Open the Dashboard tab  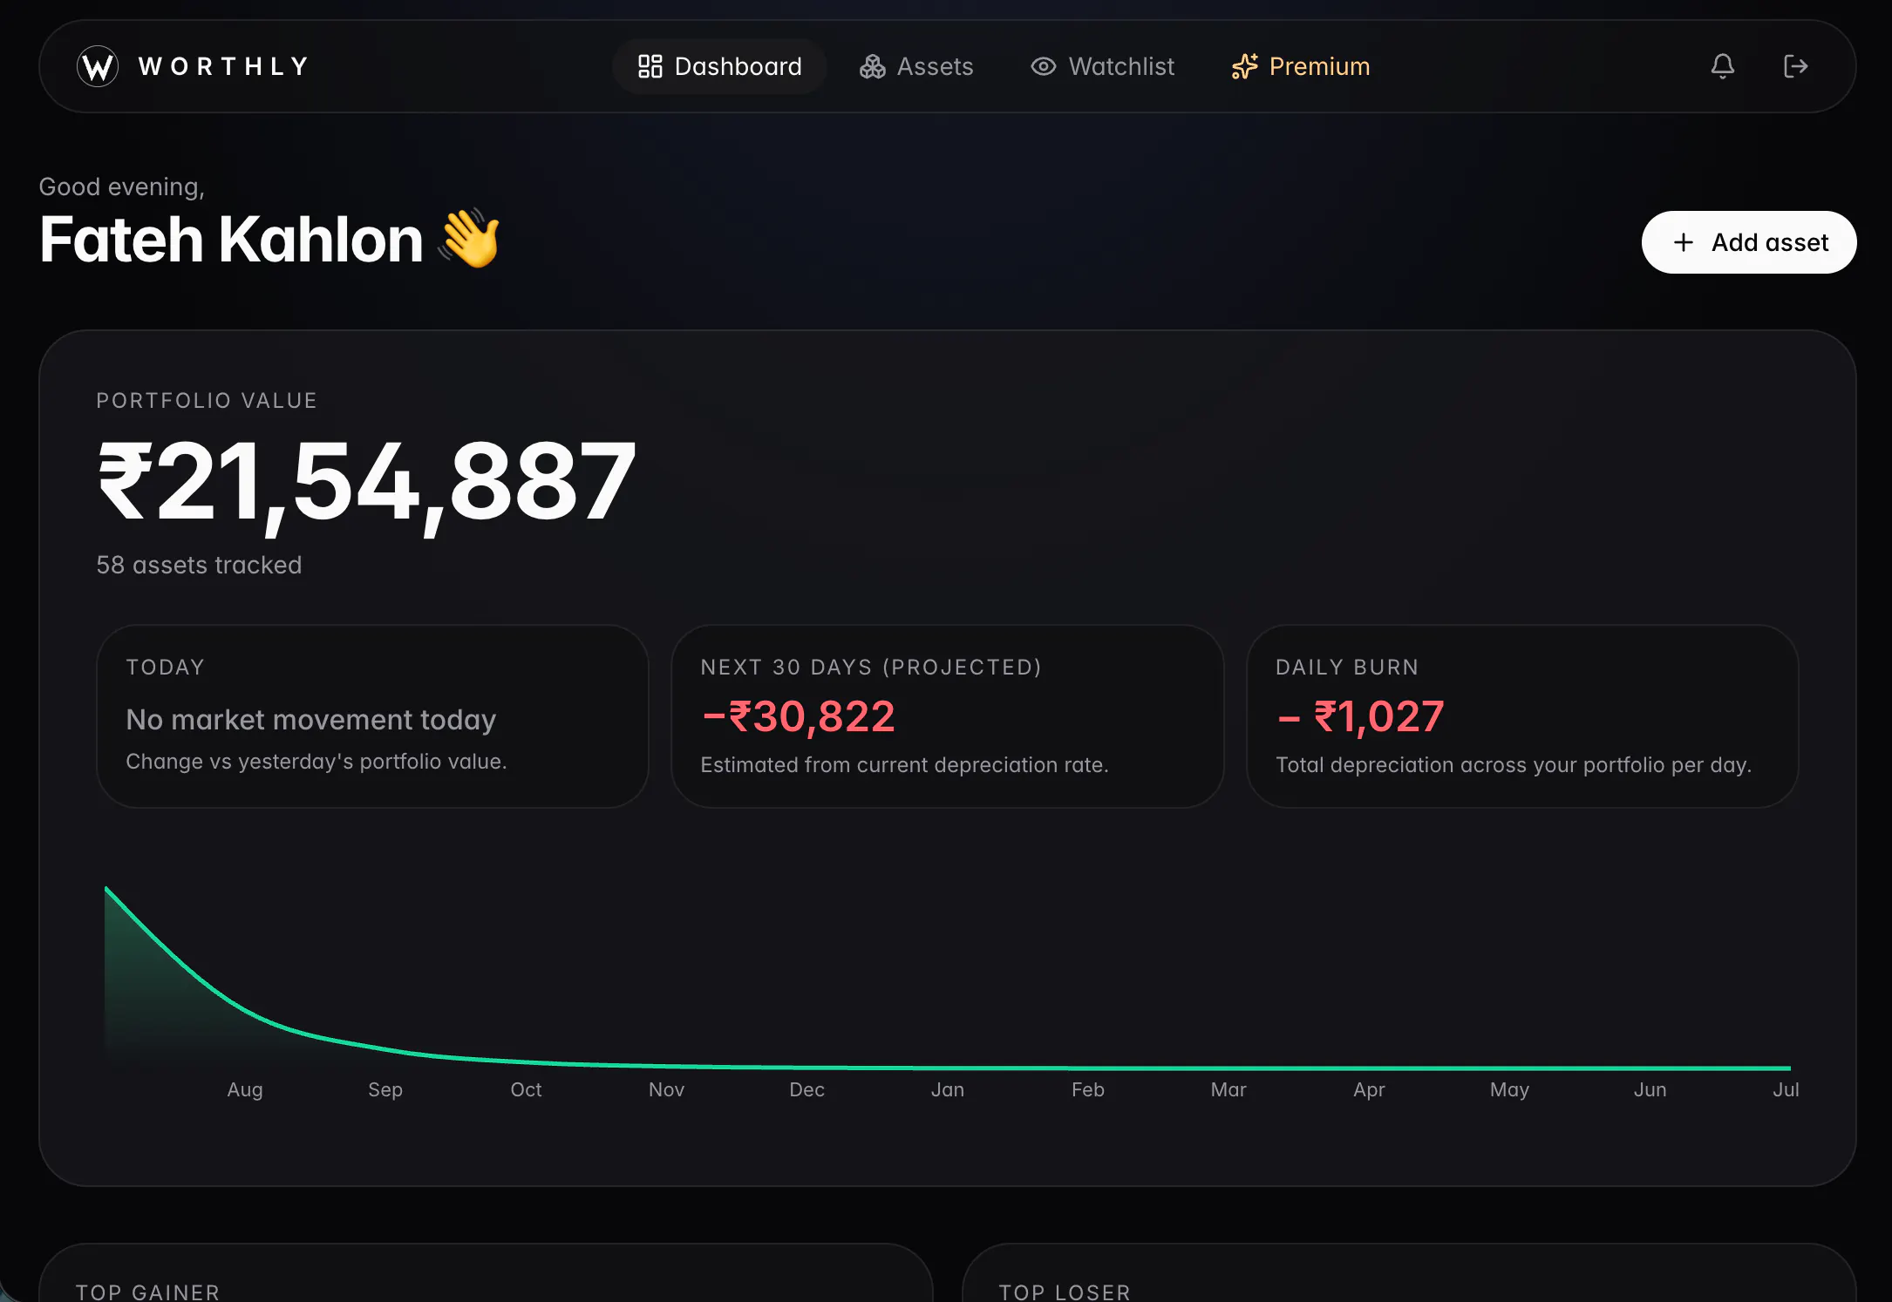pos(719,66)
